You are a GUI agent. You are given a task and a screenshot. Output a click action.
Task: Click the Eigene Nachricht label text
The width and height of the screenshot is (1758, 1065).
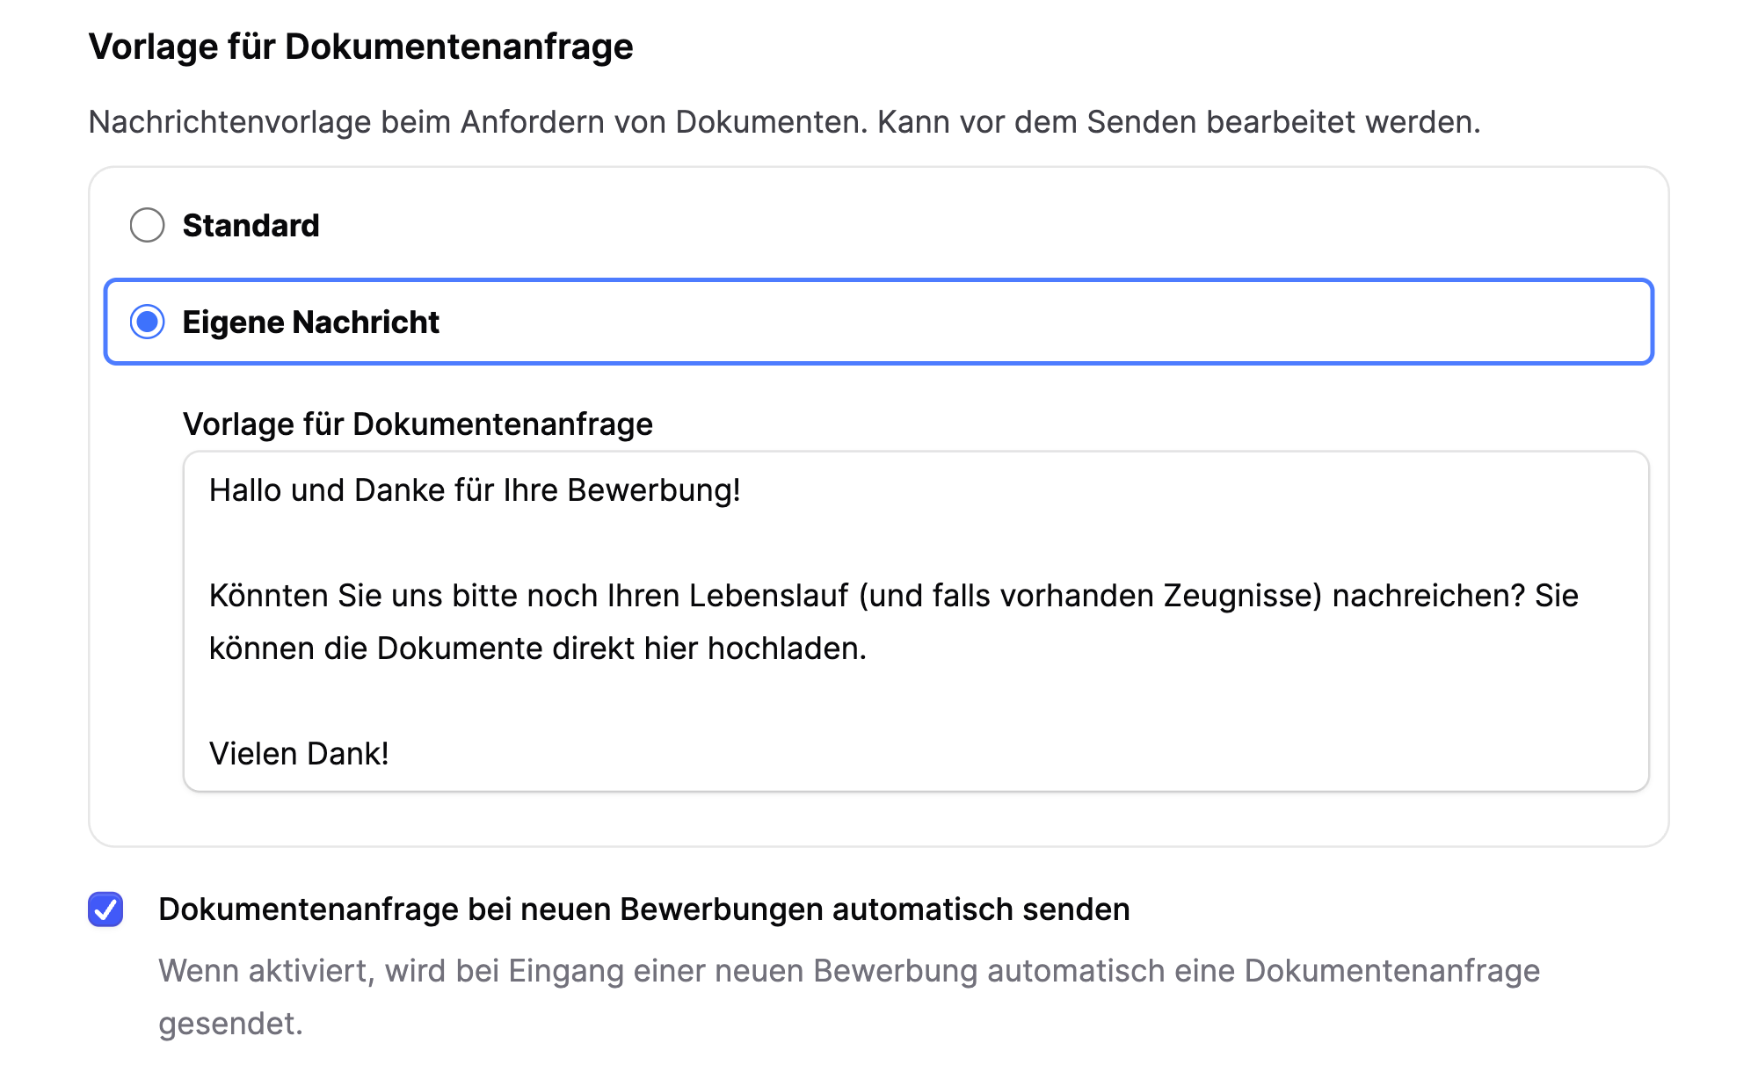(311, 322)
